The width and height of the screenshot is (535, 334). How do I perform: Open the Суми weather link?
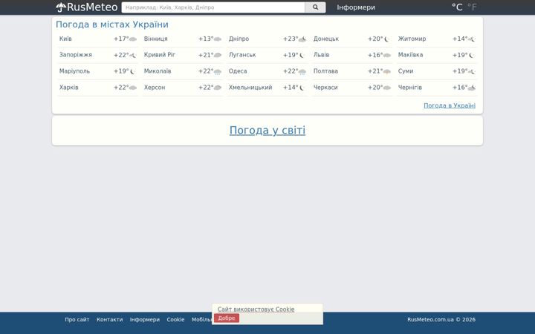pos(406,71)
